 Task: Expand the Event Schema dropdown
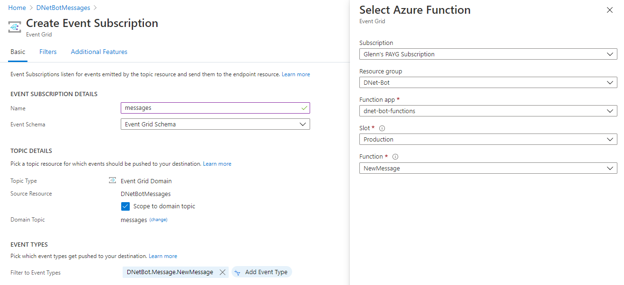coord(215,124)
